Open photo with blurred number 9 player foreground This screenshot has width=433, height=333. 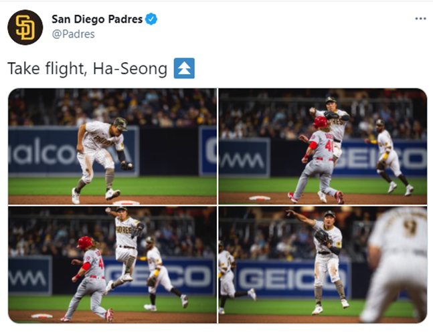point(323,265)
